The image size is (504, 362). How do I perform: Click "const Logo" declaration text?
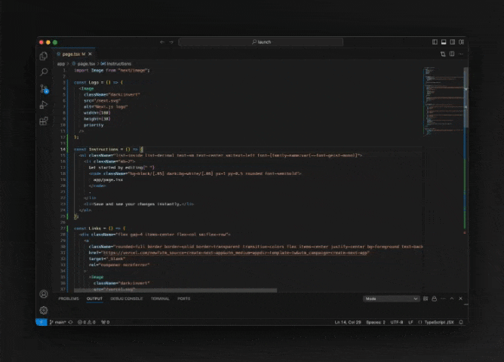click(87, 82)
